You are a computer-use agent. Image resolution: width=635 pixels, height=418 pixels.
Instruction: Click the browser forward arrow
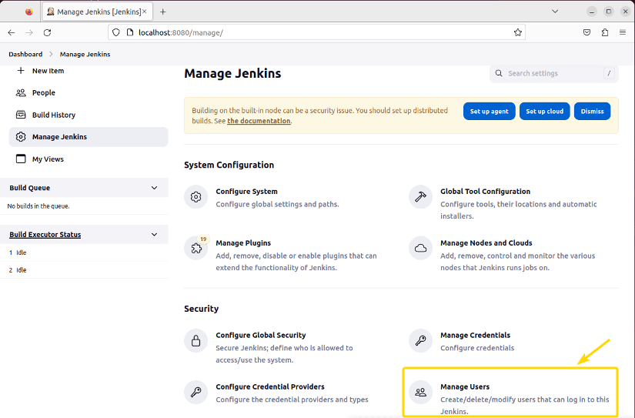29,32
